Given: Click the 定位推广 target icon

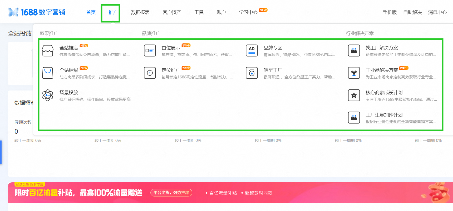Looking at the screenshot, I should click(150, 73).
